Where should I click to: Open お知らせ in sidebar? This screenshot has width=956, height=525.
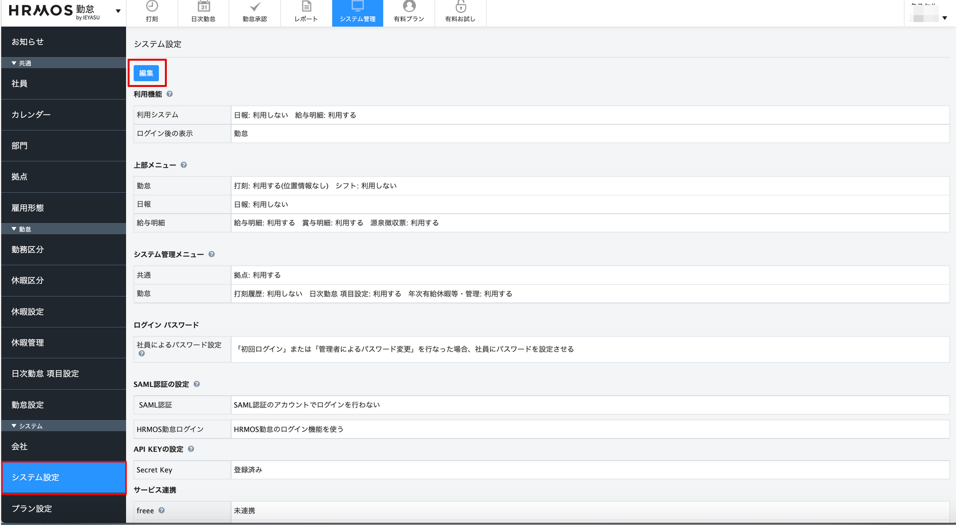tap(28, 42)
